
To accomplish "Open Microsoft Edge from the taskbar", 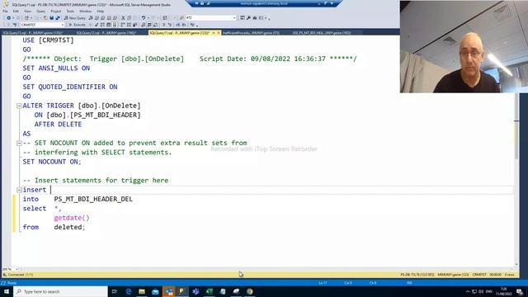I will point(129,291).
